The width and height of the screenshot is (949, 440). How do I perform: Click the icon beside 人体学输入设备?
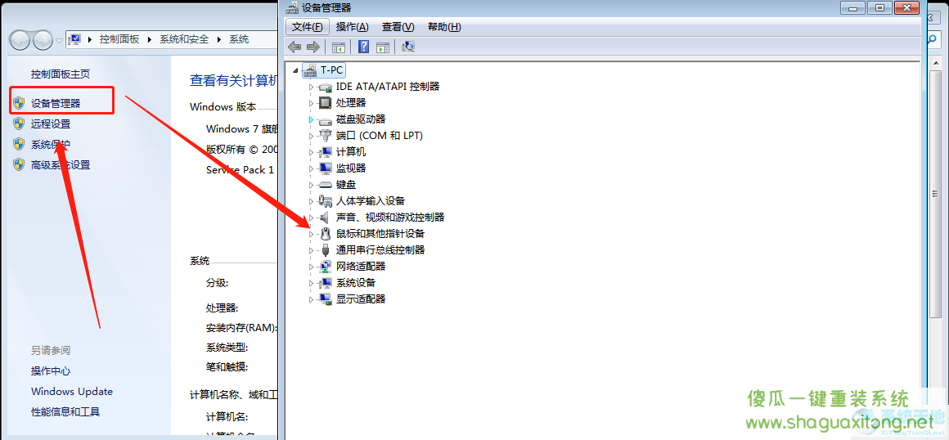326,201
